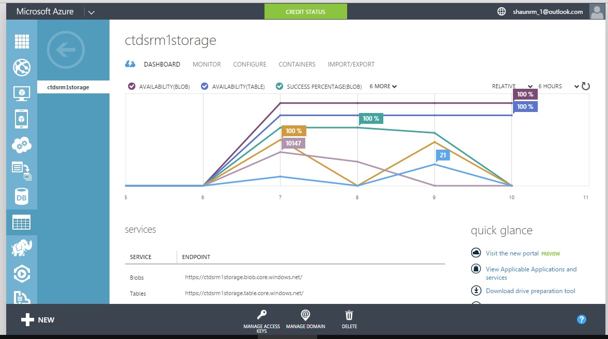The width and height of the screenshot is (608, 339).
Task: Open help question mark icon
Action: [581, 319]
